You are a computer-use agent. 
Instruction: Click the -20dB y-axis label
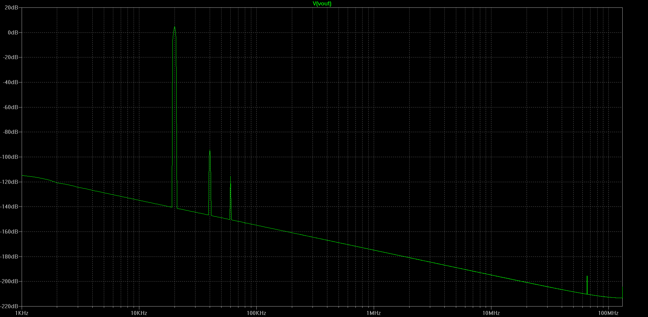10,57
